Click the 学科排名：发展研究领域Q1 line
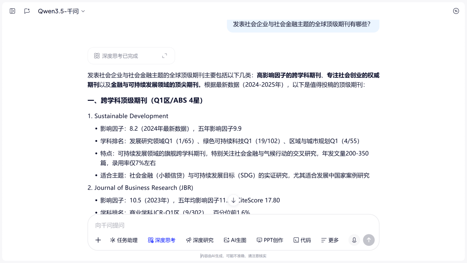This screenshot has width=467, height=263. (x=230, y=141)
